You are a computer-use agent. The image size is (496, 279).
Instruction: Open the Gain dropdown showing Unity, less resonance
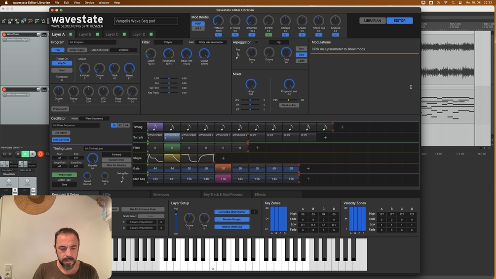[x=211, y=42]
